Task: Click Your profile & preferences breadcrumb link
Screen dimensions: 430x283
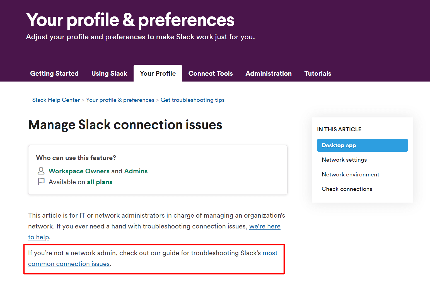Action: (x=120, y=100)
